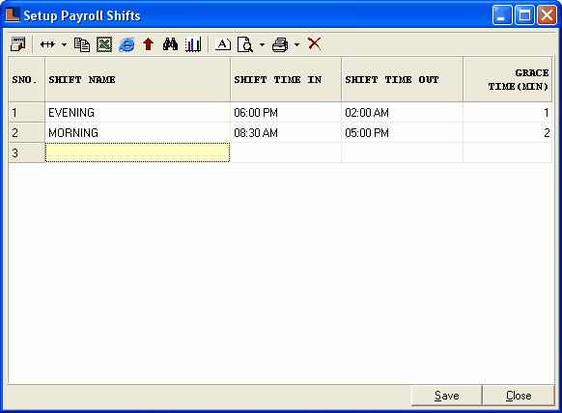Click the print preview magnifier icon

pos(245,44)
